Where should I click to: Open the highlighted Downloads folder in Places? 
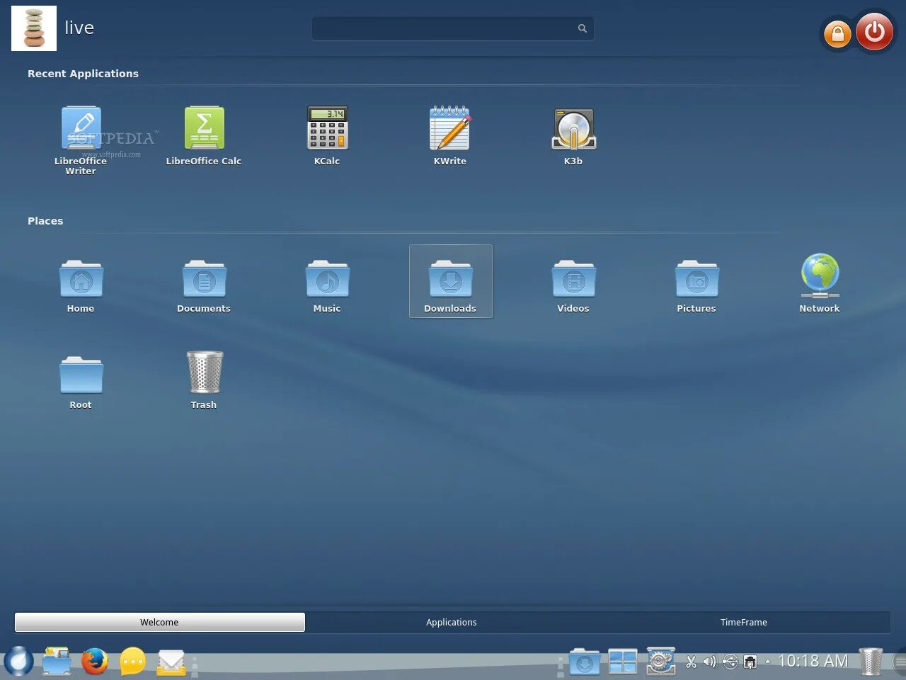(x=450, y=281)
